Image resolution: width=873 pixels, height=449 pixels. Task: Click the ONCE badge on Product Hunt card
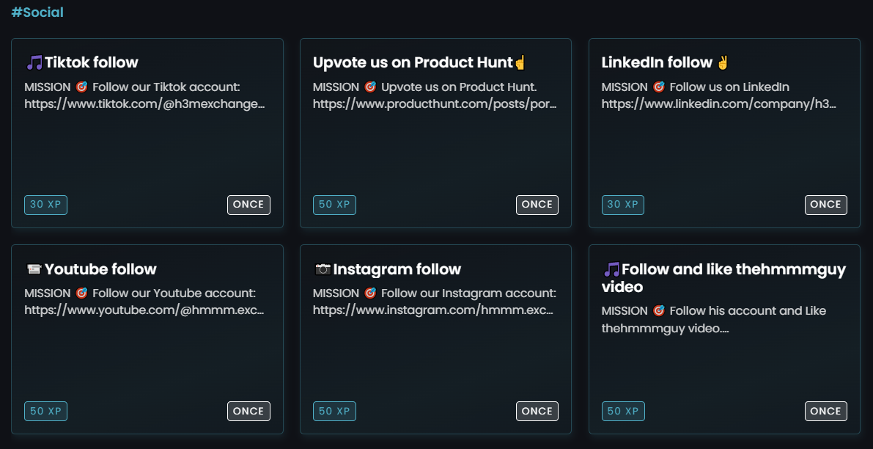537,205
